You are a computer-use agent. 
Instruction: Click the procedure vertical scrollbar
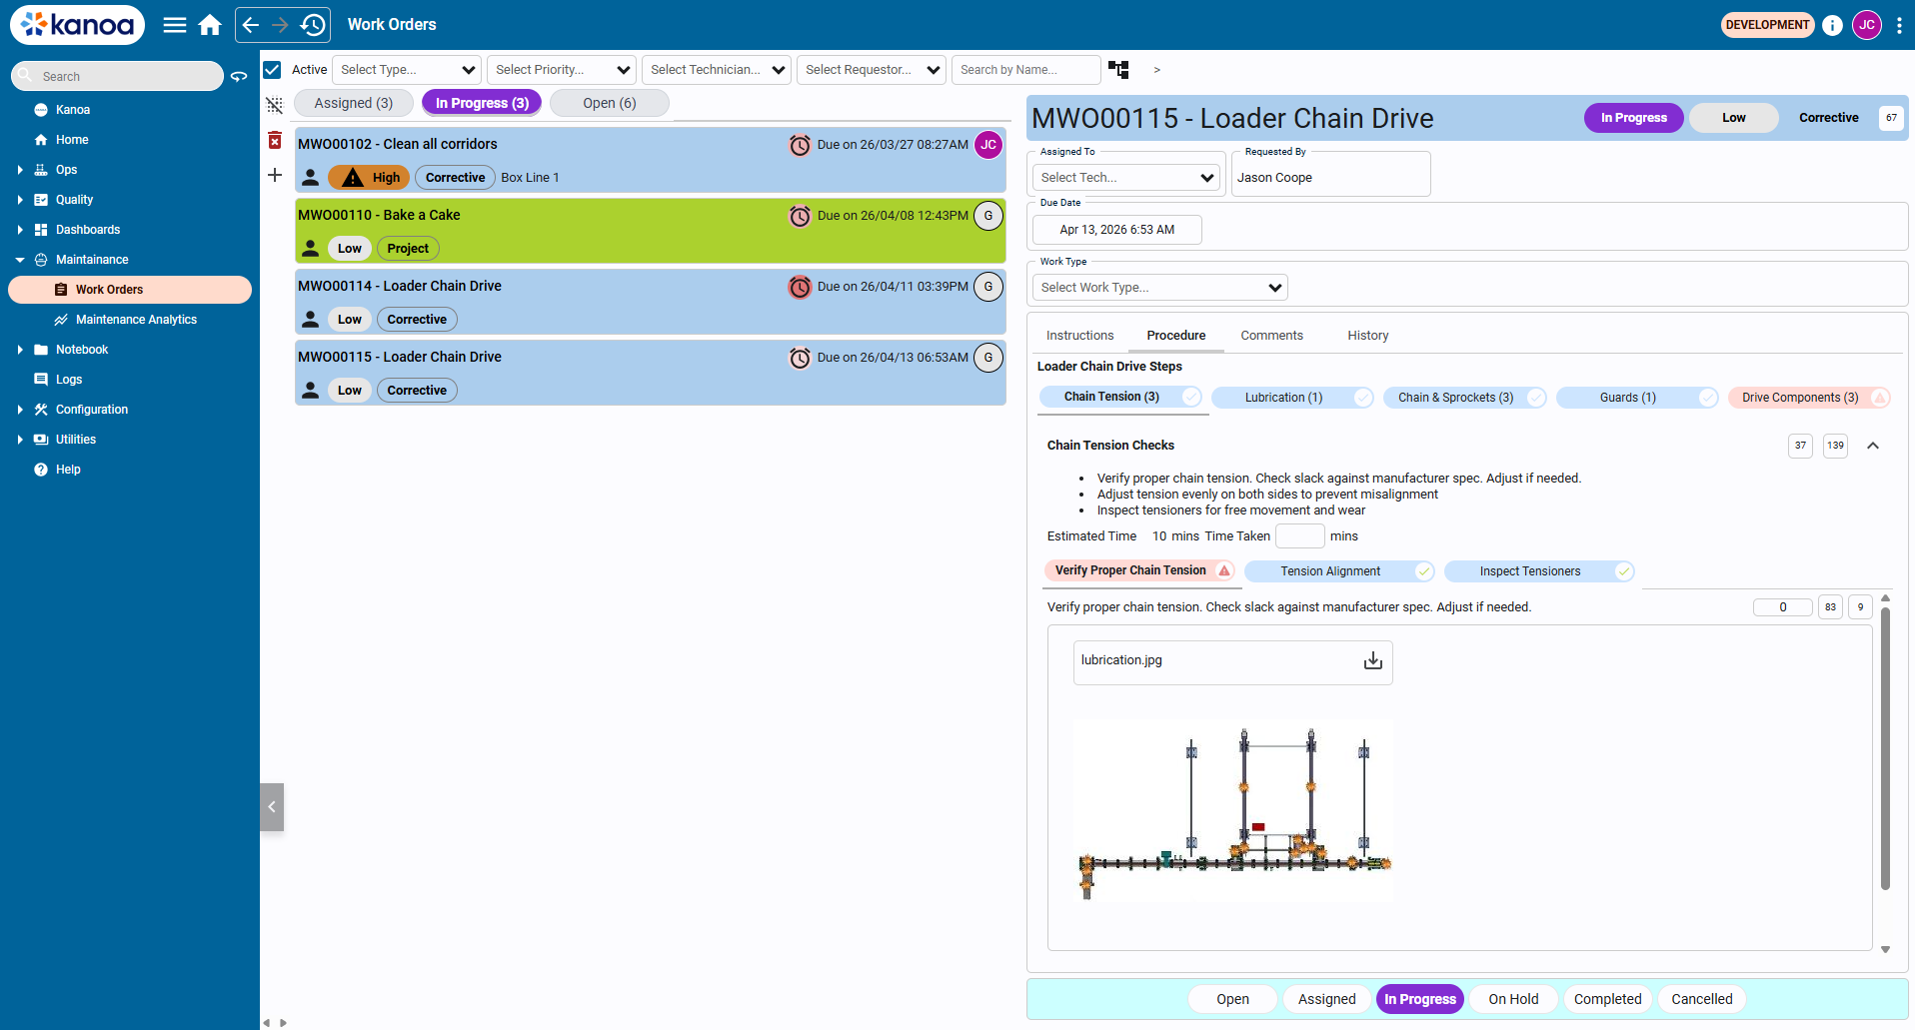click(1885, 749)
